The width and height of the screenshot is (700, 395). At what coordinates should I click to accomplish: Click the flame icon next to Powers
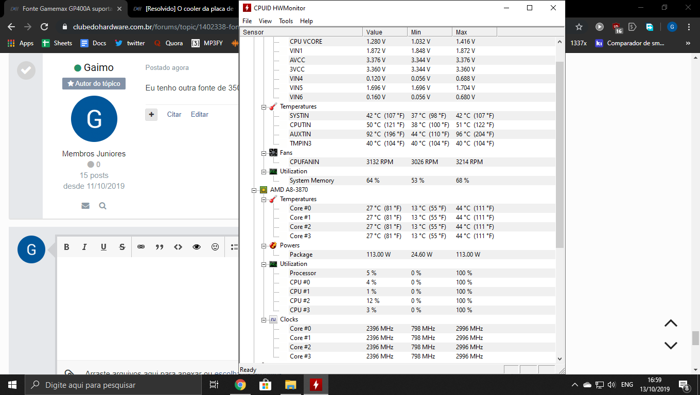273,245
